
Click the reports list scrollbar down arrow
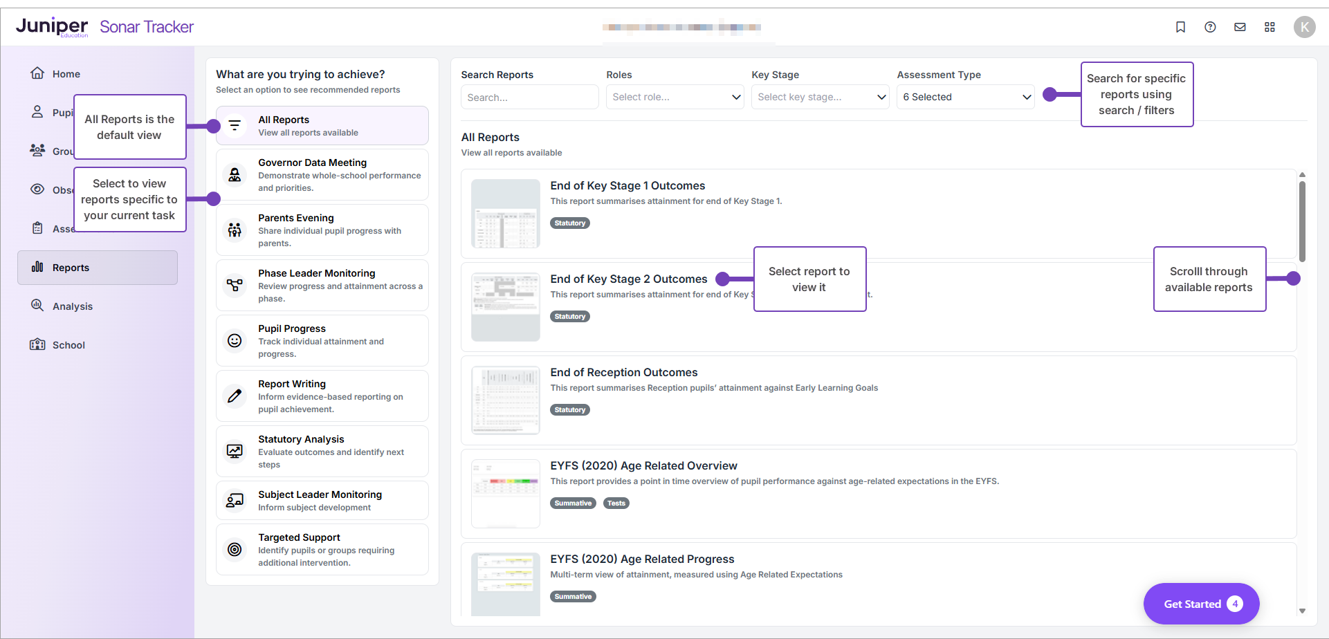(1302, 611)
